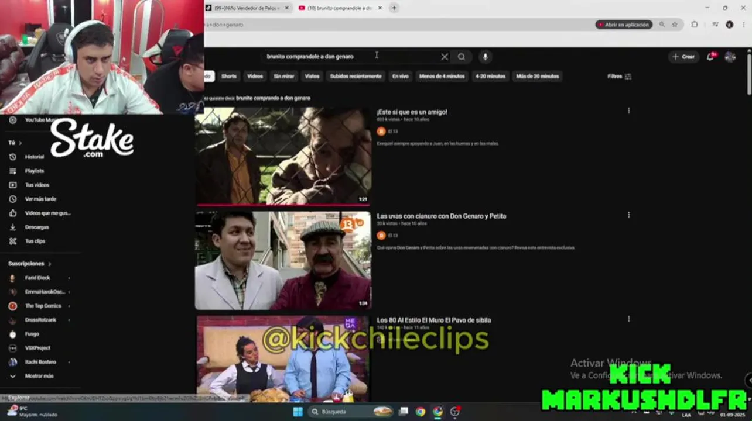Open Itachi Bostero subscription channel
Viewport: 752px width, 421px height.
pyautogui.click(x=41, y=362)
